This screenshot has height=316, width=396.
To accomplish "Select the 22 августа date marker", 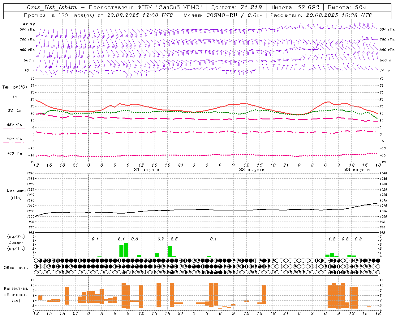I will [252, 170].
